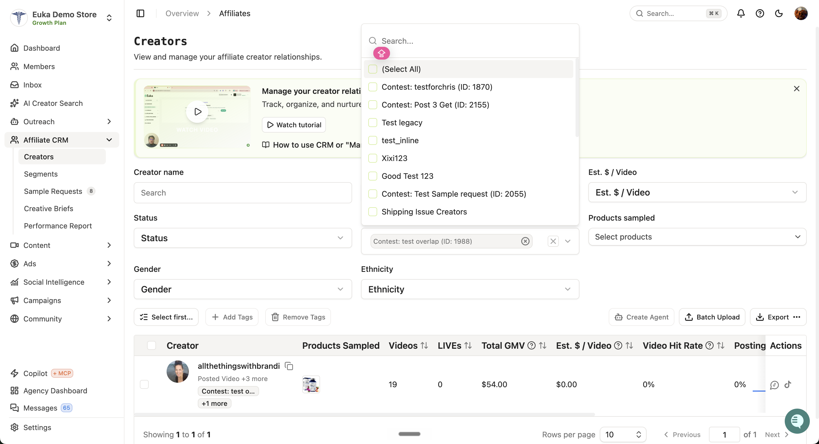Check the (Select All) option
Viewport: 819px width, 444px height.
pos(373,69)
